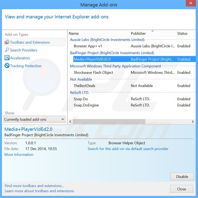Screen dimensions: 198x198
Task: Select Search Providers add-on type
Action: coord(23,50)
